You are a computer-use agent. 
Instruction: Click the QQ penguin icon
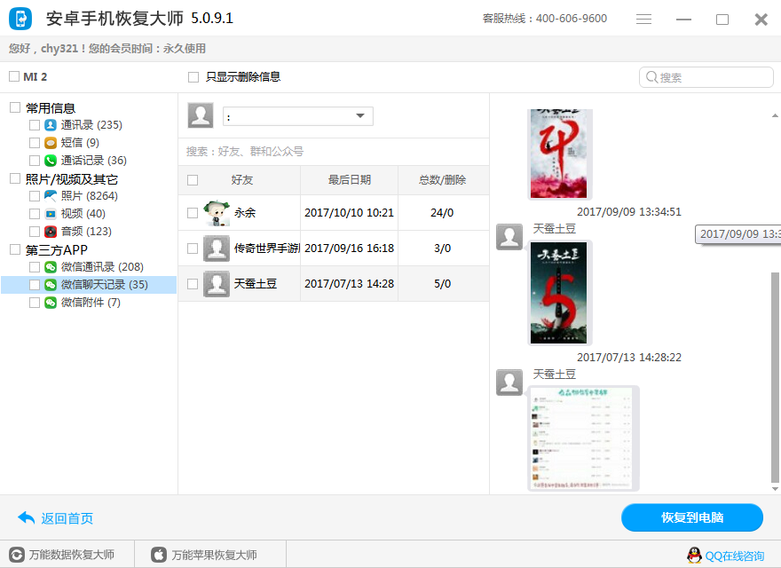(x=694, y=555)
